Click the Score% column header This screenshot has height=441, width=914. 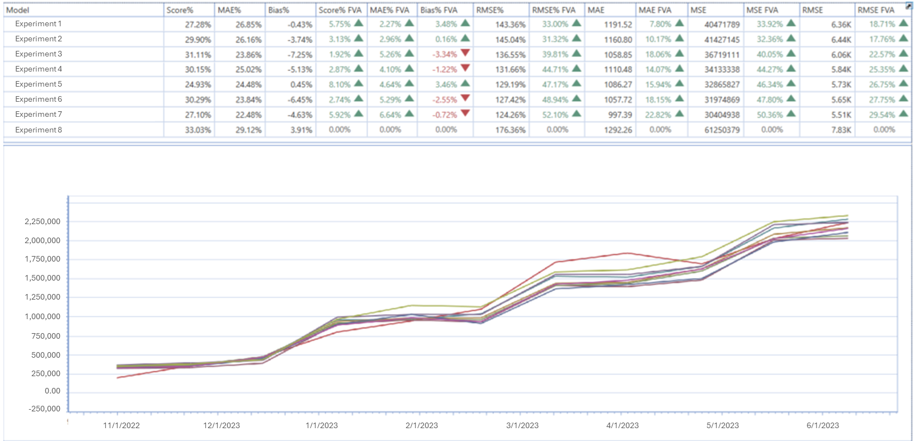pos(180,10)
